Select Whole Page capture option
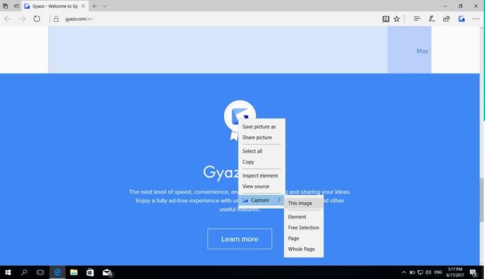485x279 pixels. point(304,249)
